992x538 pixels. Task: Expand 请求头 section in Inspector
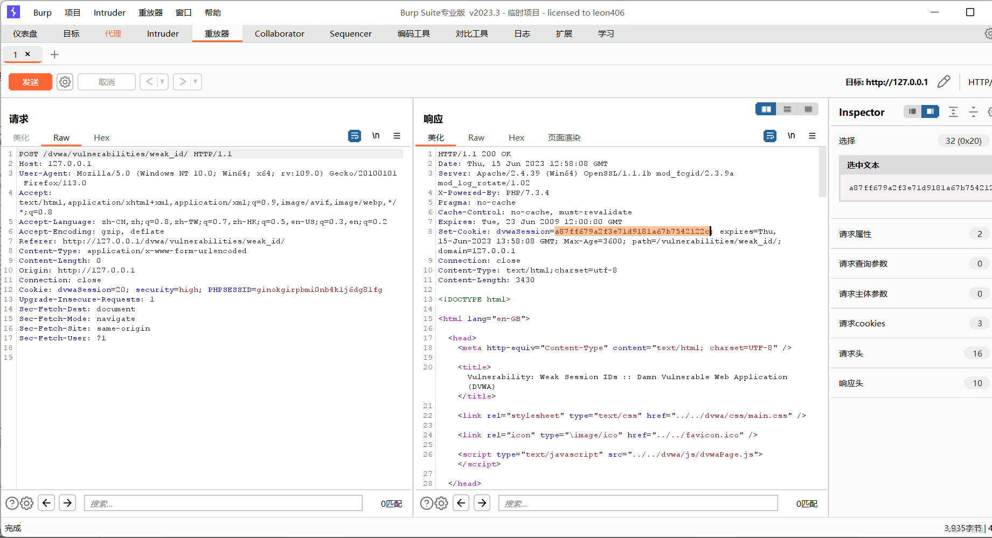coord(911,353)
